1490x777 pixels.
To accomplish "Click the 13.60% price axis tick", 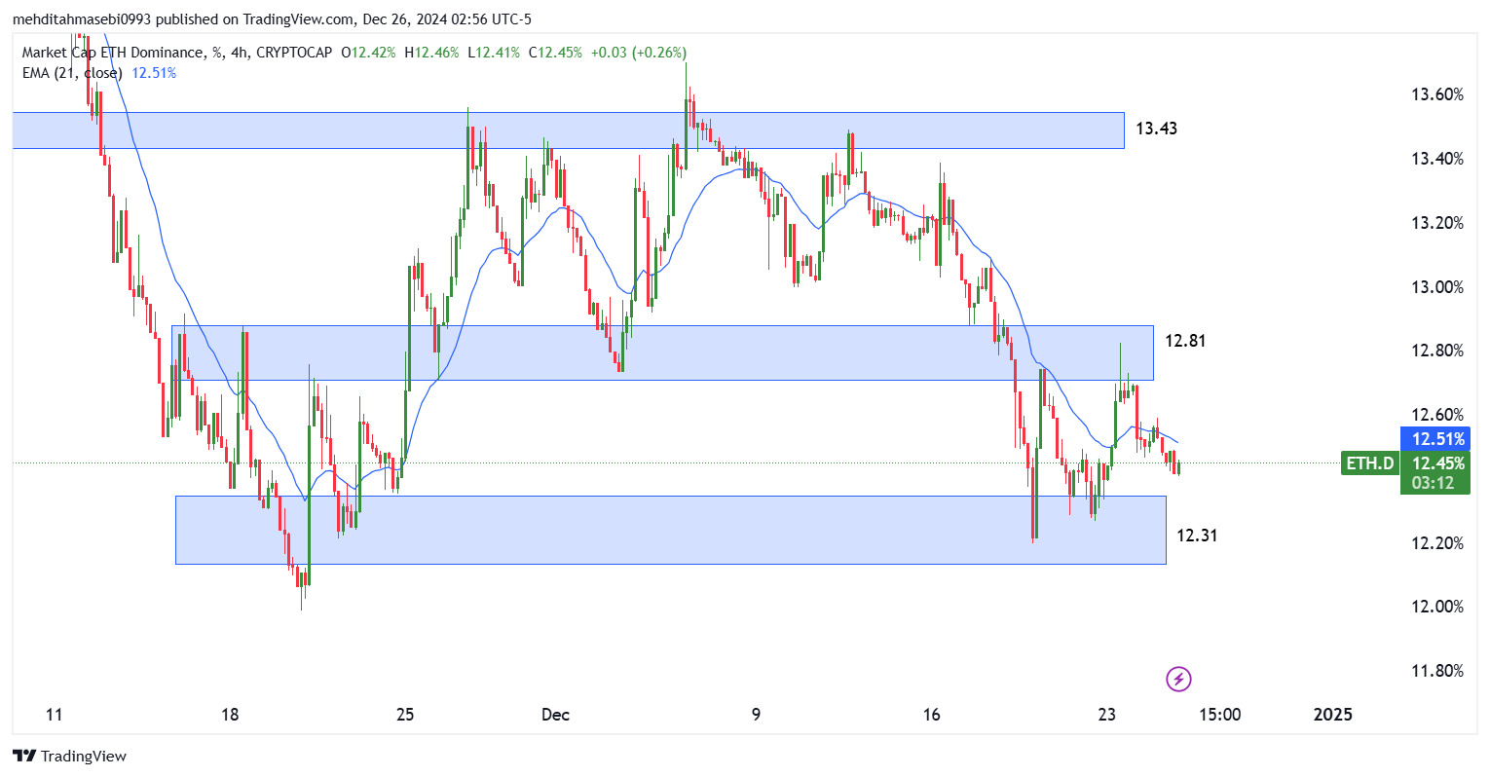I will coord(1437,94).
